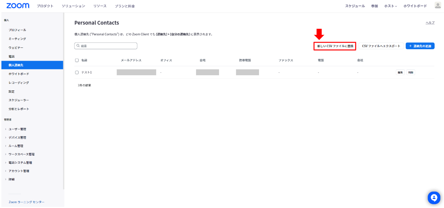
Task: Click the ファックス column header
Action: point(286,60)
